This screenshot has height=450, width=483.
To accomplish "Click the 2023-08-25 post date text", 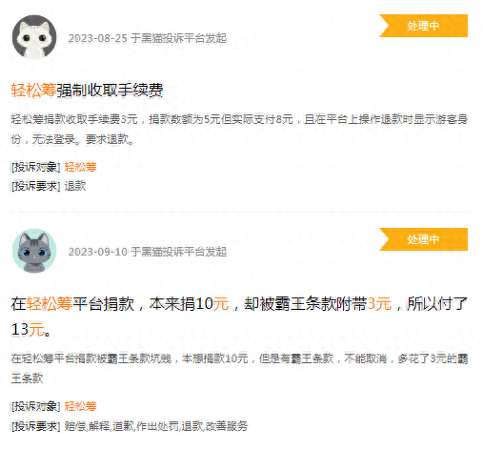I will point(98,38).
